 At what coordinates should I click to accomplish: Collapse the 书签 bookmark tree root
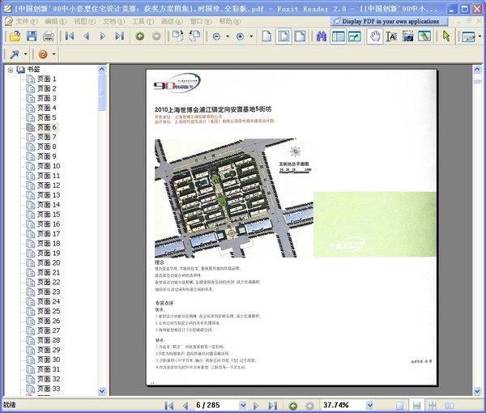11,70
